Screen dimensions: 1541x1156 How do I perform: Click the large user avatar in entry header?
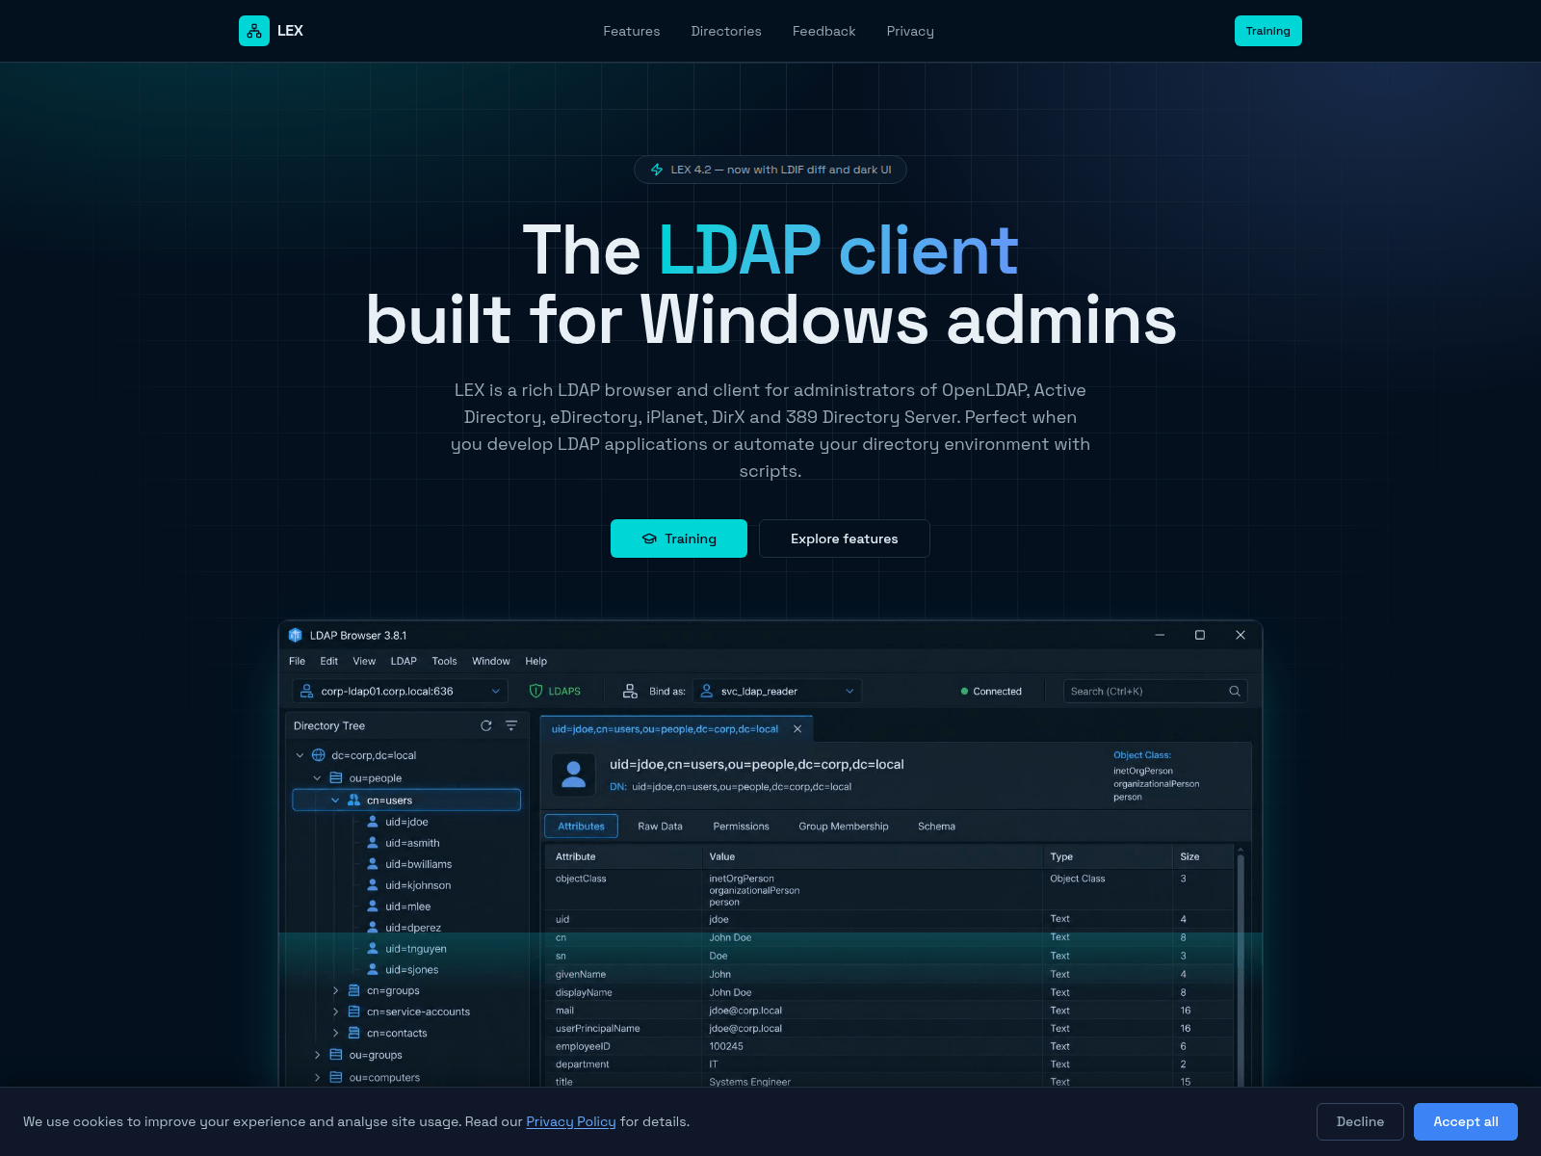[x=574, y=775]
